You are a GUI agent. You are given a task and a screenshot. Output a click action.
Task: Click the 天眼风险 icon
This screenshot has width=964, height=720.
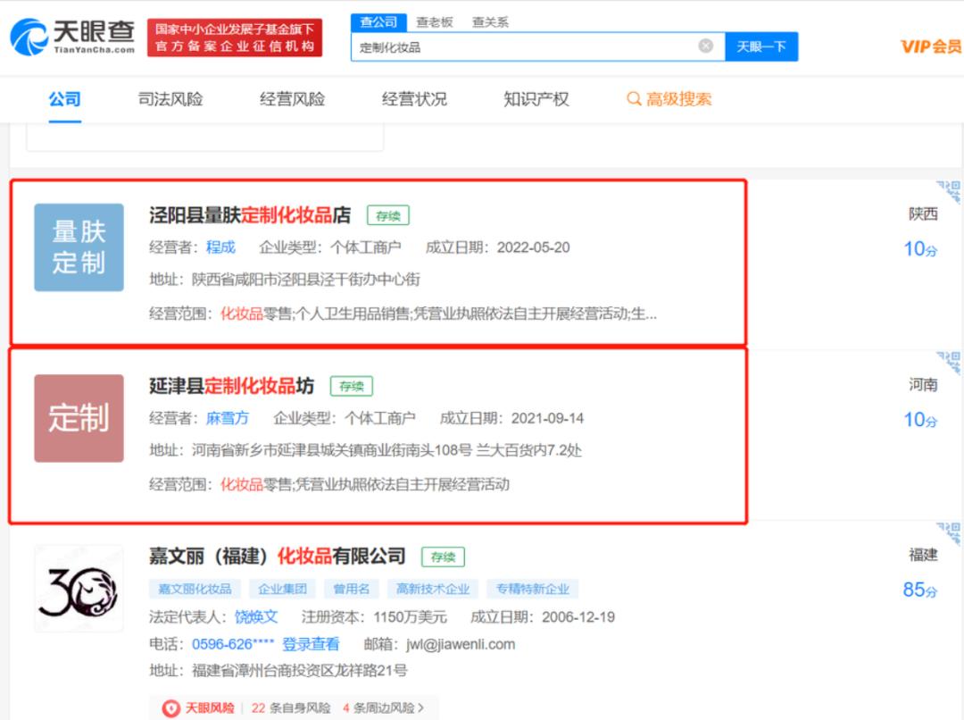tap(170, 708)
